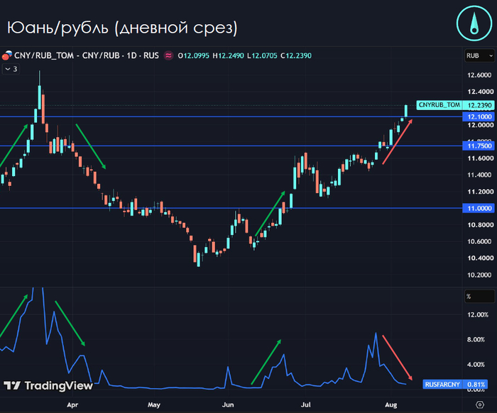Click the Jul time axis label
Viewport: 497px width, 413px height.
coord(305,404)
